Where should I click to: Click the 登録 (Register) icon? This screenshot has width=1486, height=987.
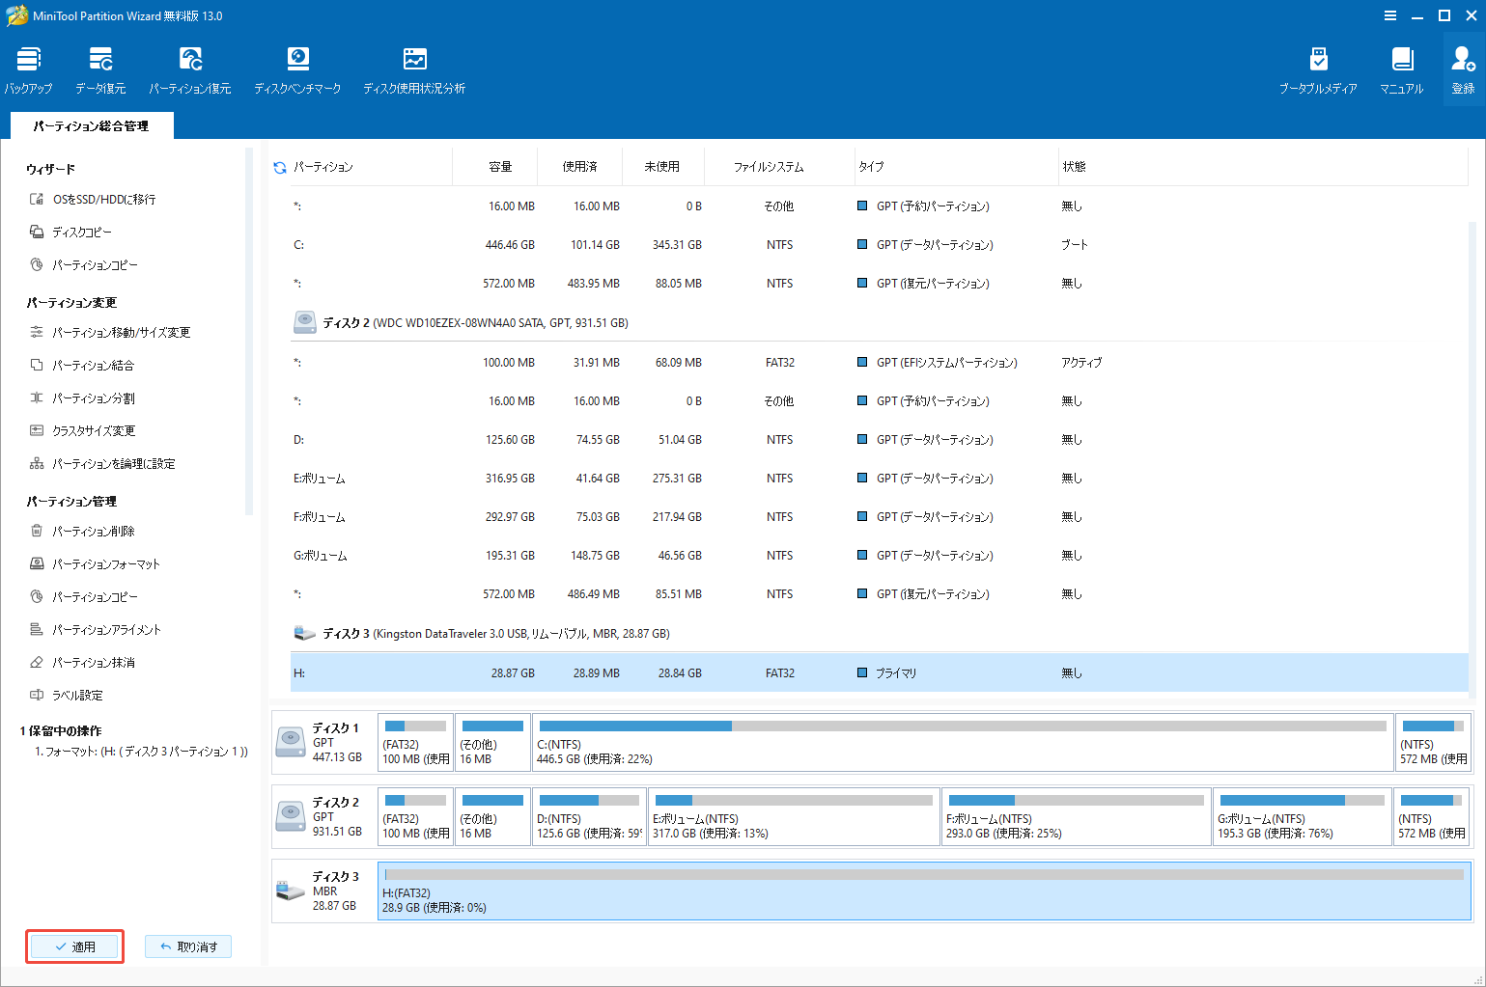click(x=1461, y=68)
